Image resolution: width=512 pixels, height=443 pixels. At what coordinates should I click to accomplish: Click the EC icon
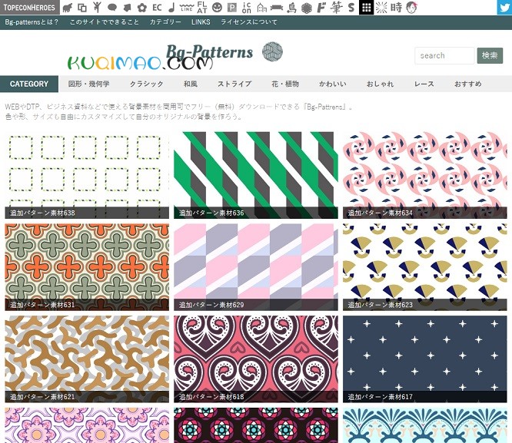click(157, 7)
